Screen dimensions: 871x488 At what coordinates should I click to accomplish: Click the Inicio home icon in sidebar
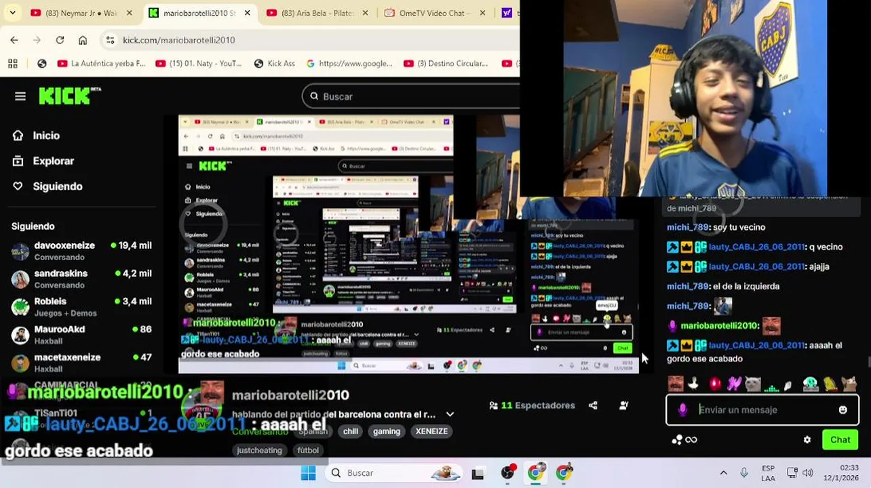tap(18, 136)
